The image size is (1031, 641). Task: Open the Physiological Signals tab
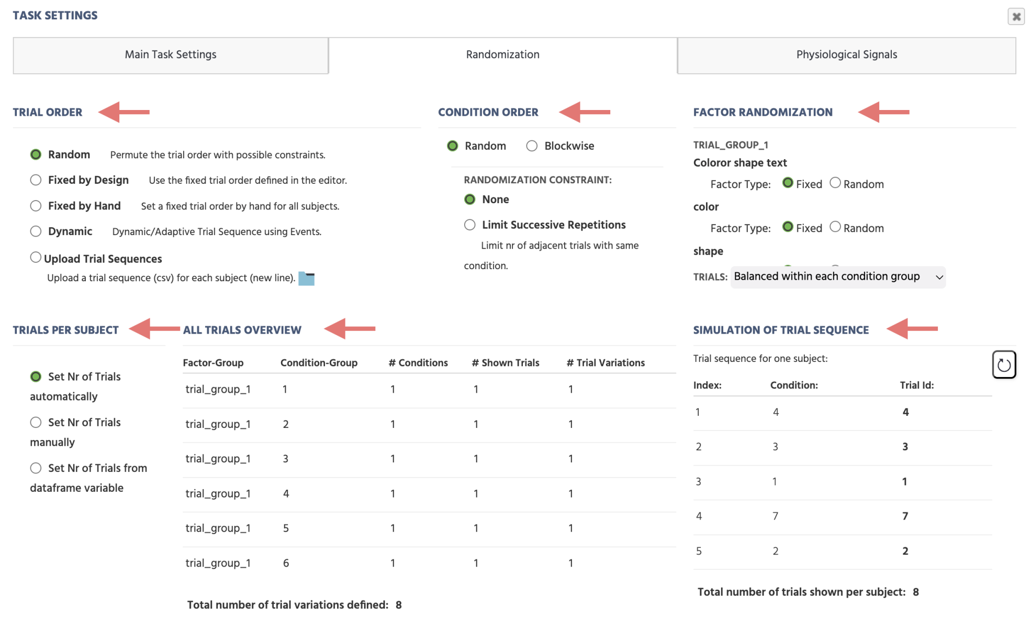(x=846, y=54)
